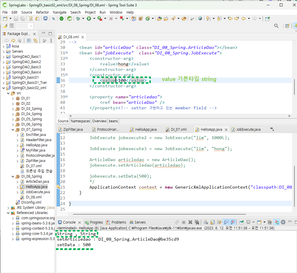297x273 pixels.
Task: Collapse the Referenced Libraries node
Action: 8,213
